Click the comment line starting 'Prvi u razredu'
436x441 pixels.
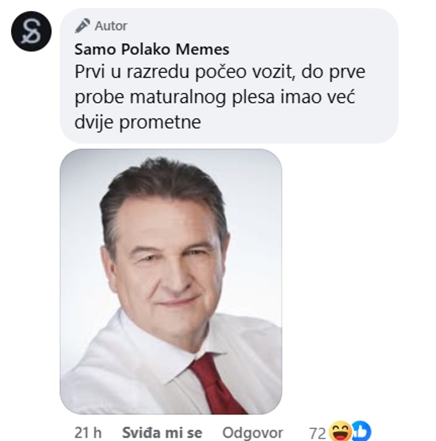[x=220, y=72]
